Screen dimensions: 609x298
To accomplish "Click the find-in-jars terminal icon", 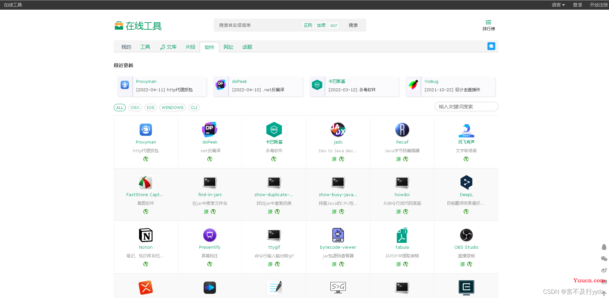I will click(210, 183).
